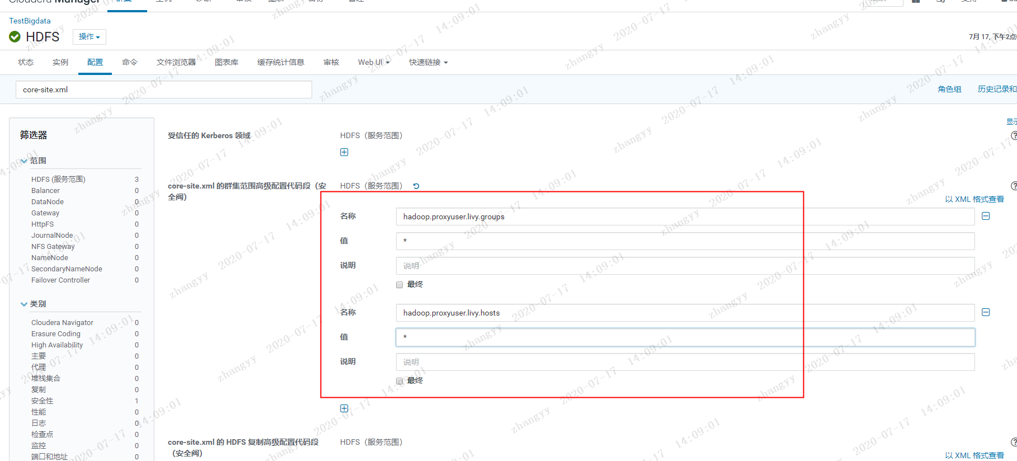
Task: Open the 快速链接 quick links dropdown
Action: [x=429, y=62]
